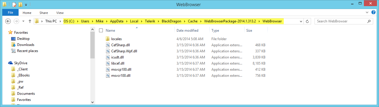This screenshot has height=107, width=379.
Task: Open the Favorites folder under SkyDrive
Action: (x=24, y=100)
